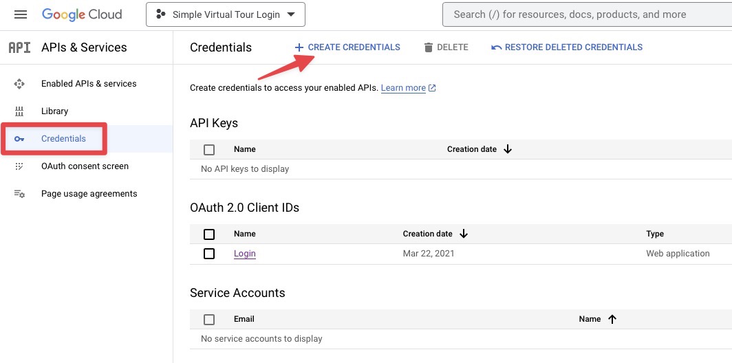
Task: Open Page usage agreements
Action: (89, 194)
